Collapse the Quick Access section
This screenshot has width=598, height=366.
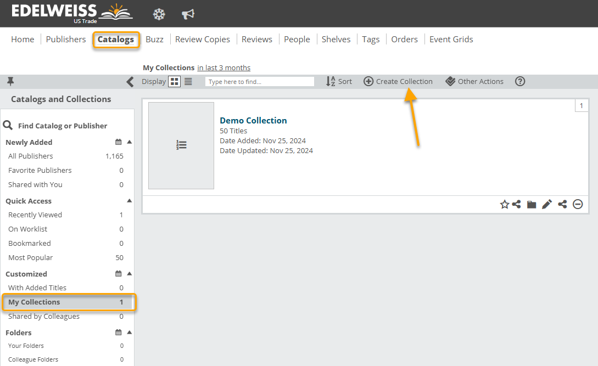130,201
